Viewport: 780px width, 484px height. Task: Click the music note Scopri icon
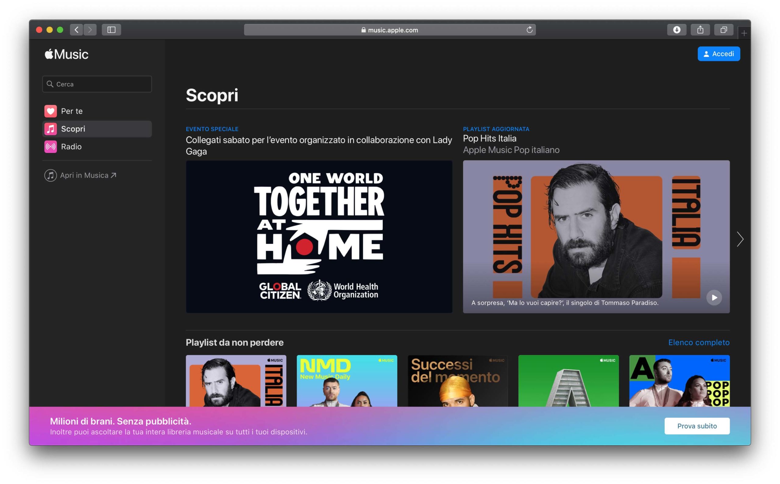click(51, 129)
